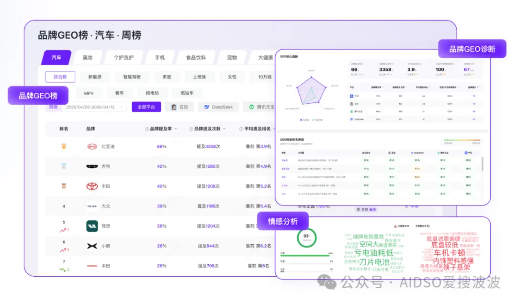Click the DeepSeek platform icon in diagnosis table
Viewport: 517px width, 303px height.
351,119
